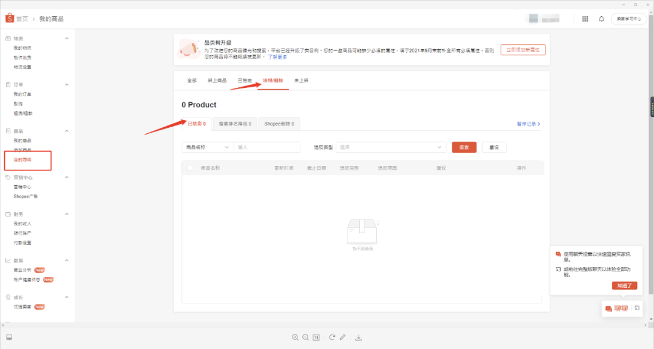Expand the 商品名称 filter dropdown
The width and height of the screenshot is (654, 349).
point(206,147)
